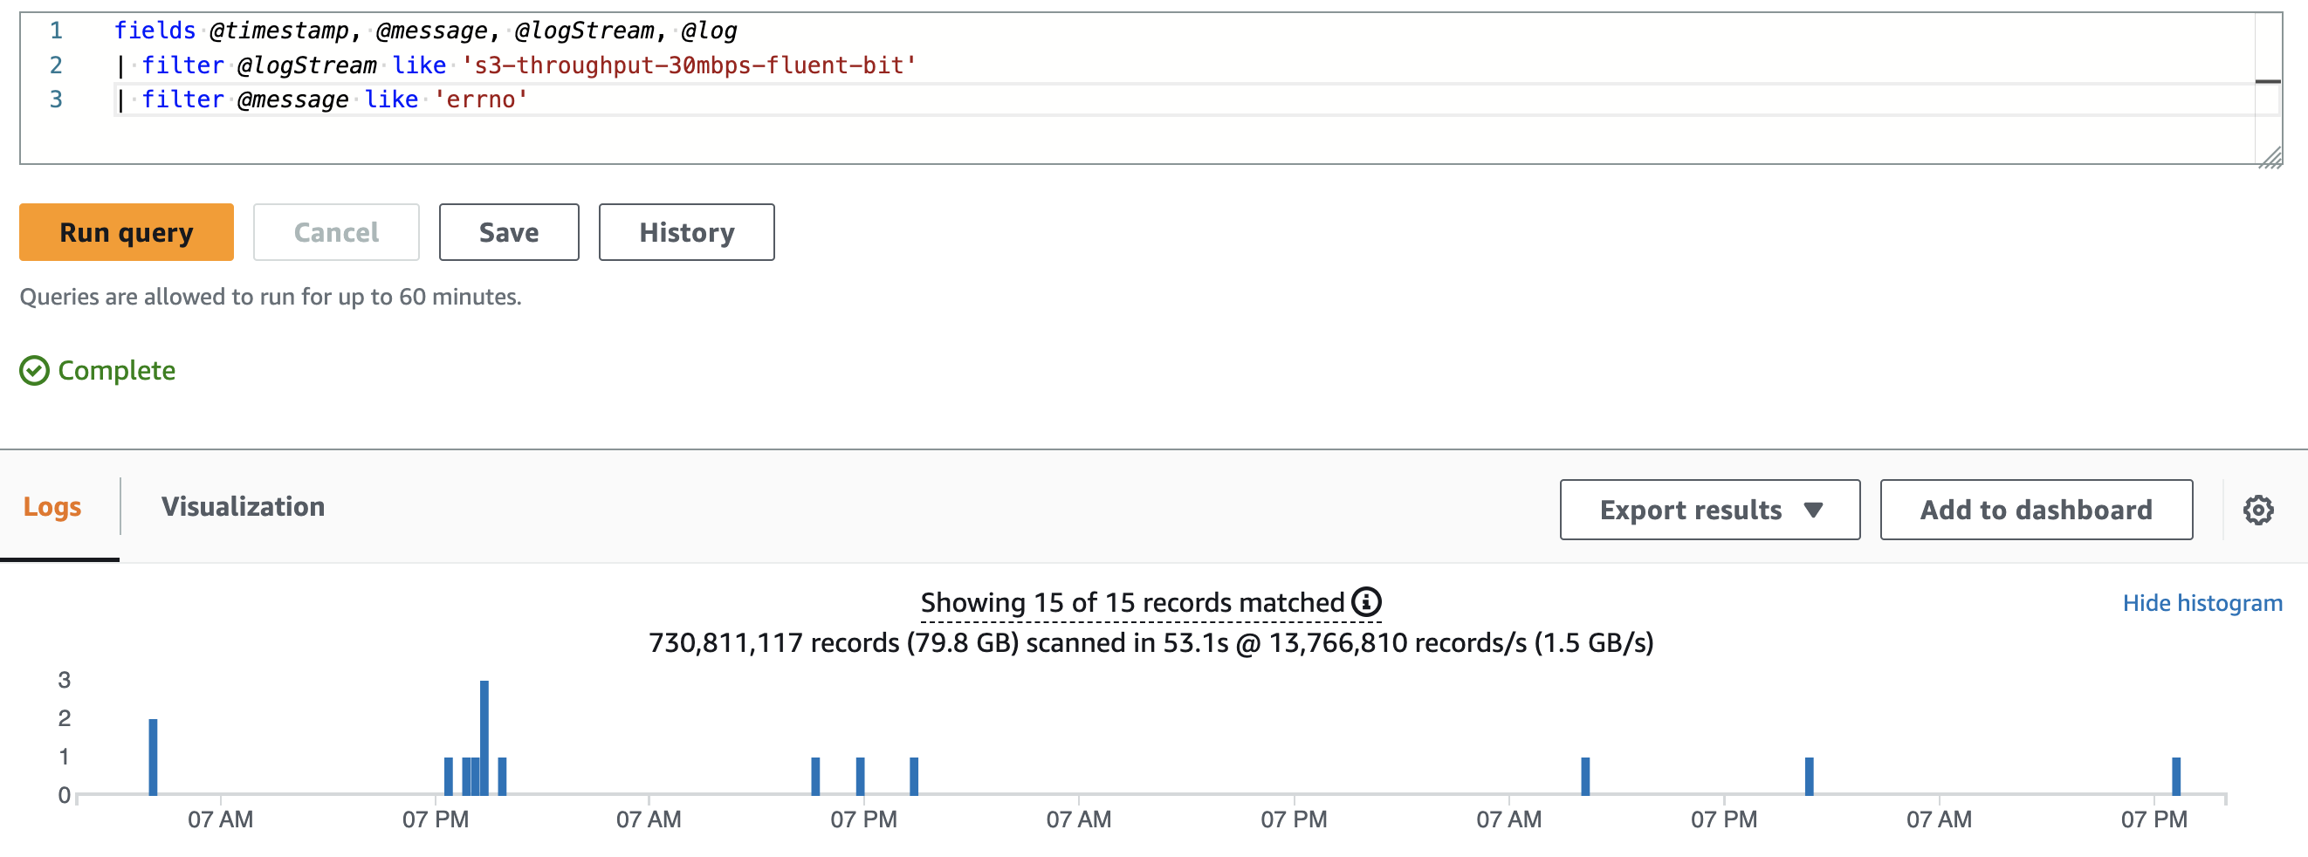Click the 'Showing 15 of 15 records matched' text
Image resolution: width=2308 pixels, height=857 pixels.
1132,603
